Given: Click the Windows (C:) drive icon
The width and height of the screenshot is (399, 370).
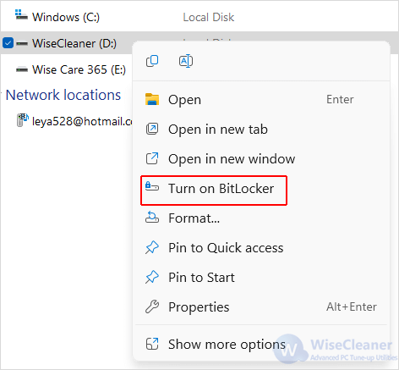Looking at the screenshot, I should [21, 14].
